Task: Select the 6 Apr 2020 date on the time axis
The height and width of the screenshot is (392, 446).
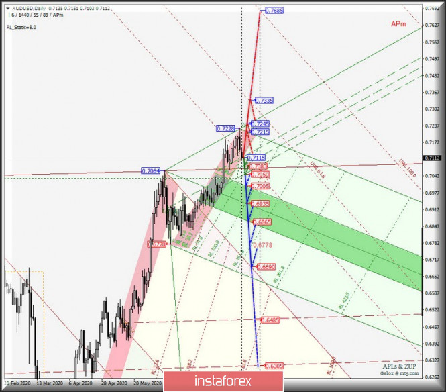Action: point(80,383)
